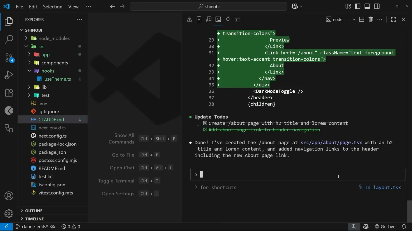
Task: Show the Problems panel warning icon
Action: (189, 19)
